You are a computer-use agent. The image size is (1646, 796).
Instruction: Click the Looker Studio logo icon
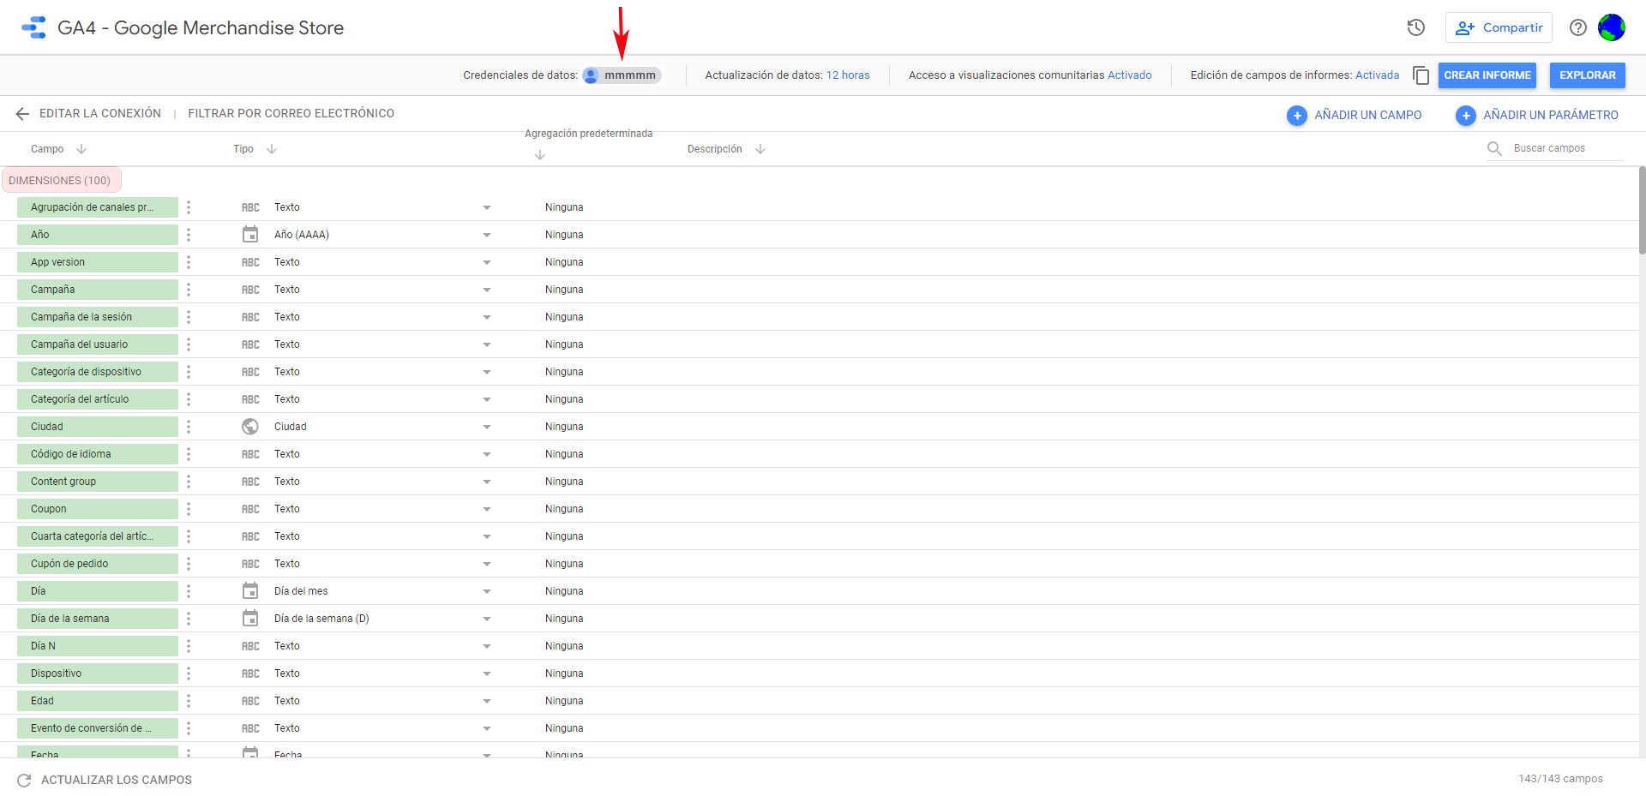(33, 27)
